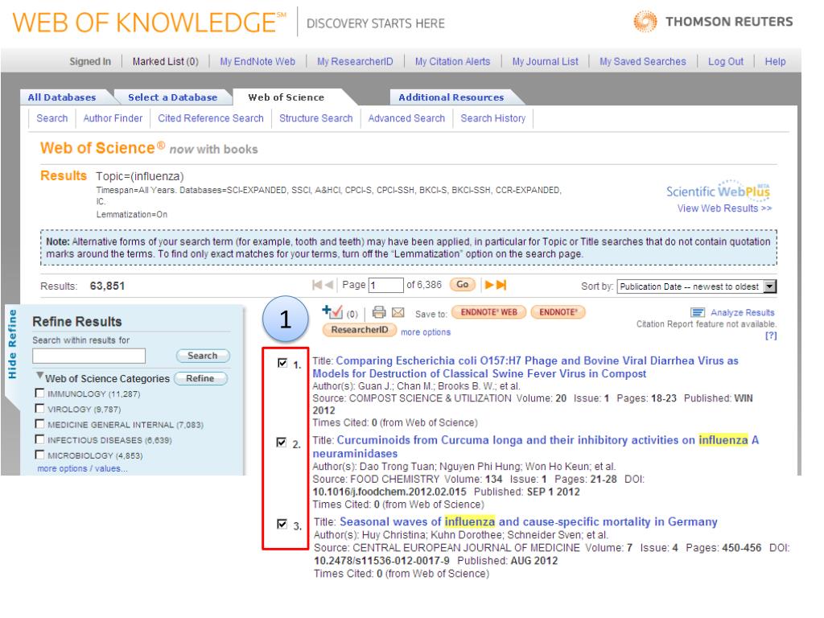Open Structure Search page
Image resolution: width=824 pixels, height=618 pixels.
coord(315,118)
